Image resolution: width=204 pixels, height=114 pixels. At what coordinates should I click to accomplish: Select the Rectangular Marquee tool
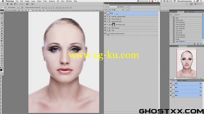2,16
